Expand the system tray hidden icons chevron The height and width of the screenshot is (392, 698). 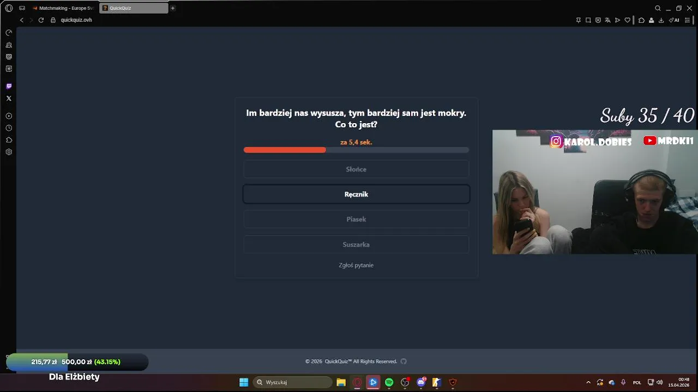click(x=588, y=382)
